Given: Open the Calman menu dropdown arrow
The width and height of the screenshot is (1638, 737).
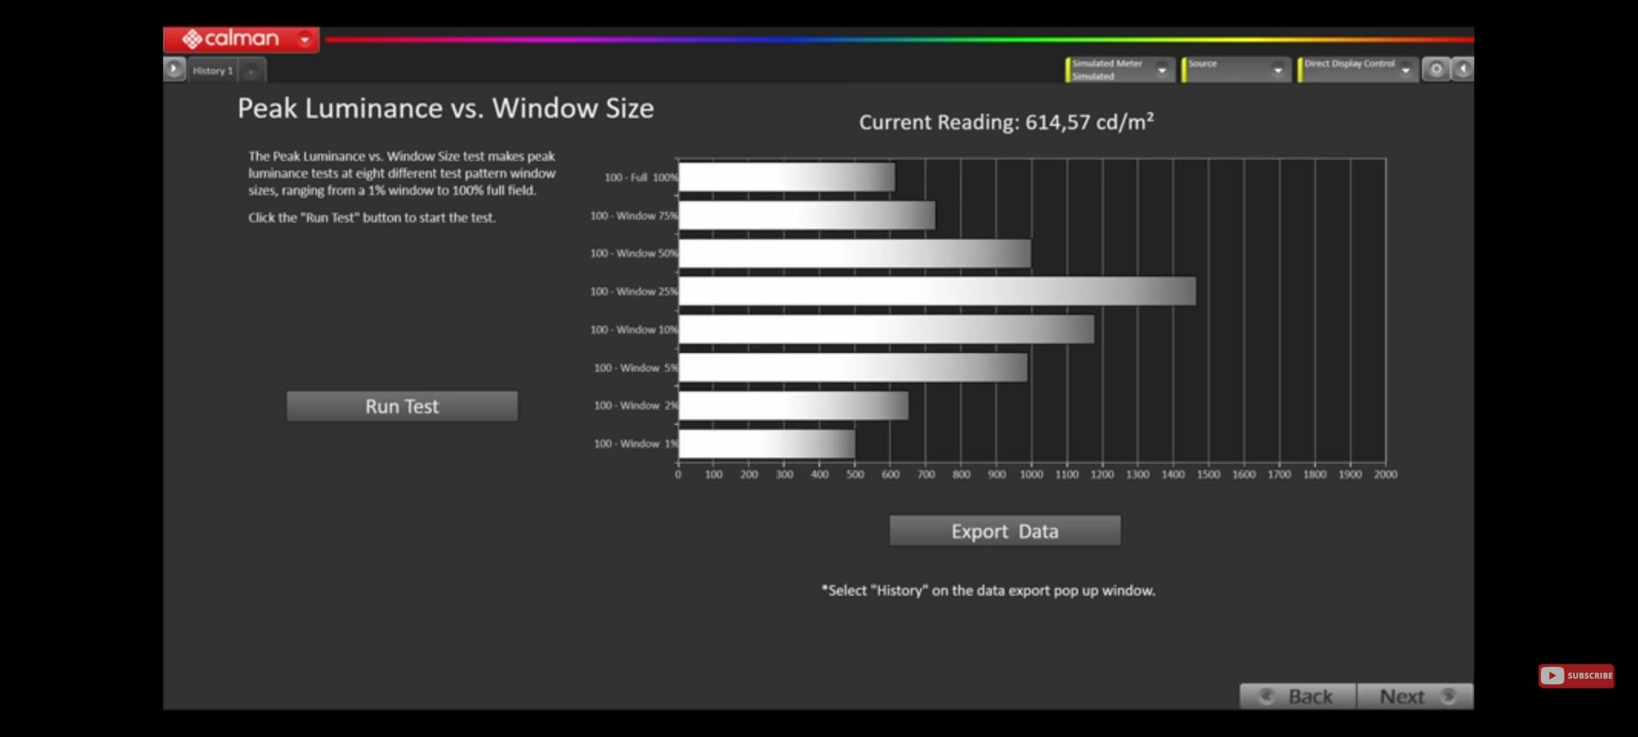Looking at the screenshot, I should [305, 40].
